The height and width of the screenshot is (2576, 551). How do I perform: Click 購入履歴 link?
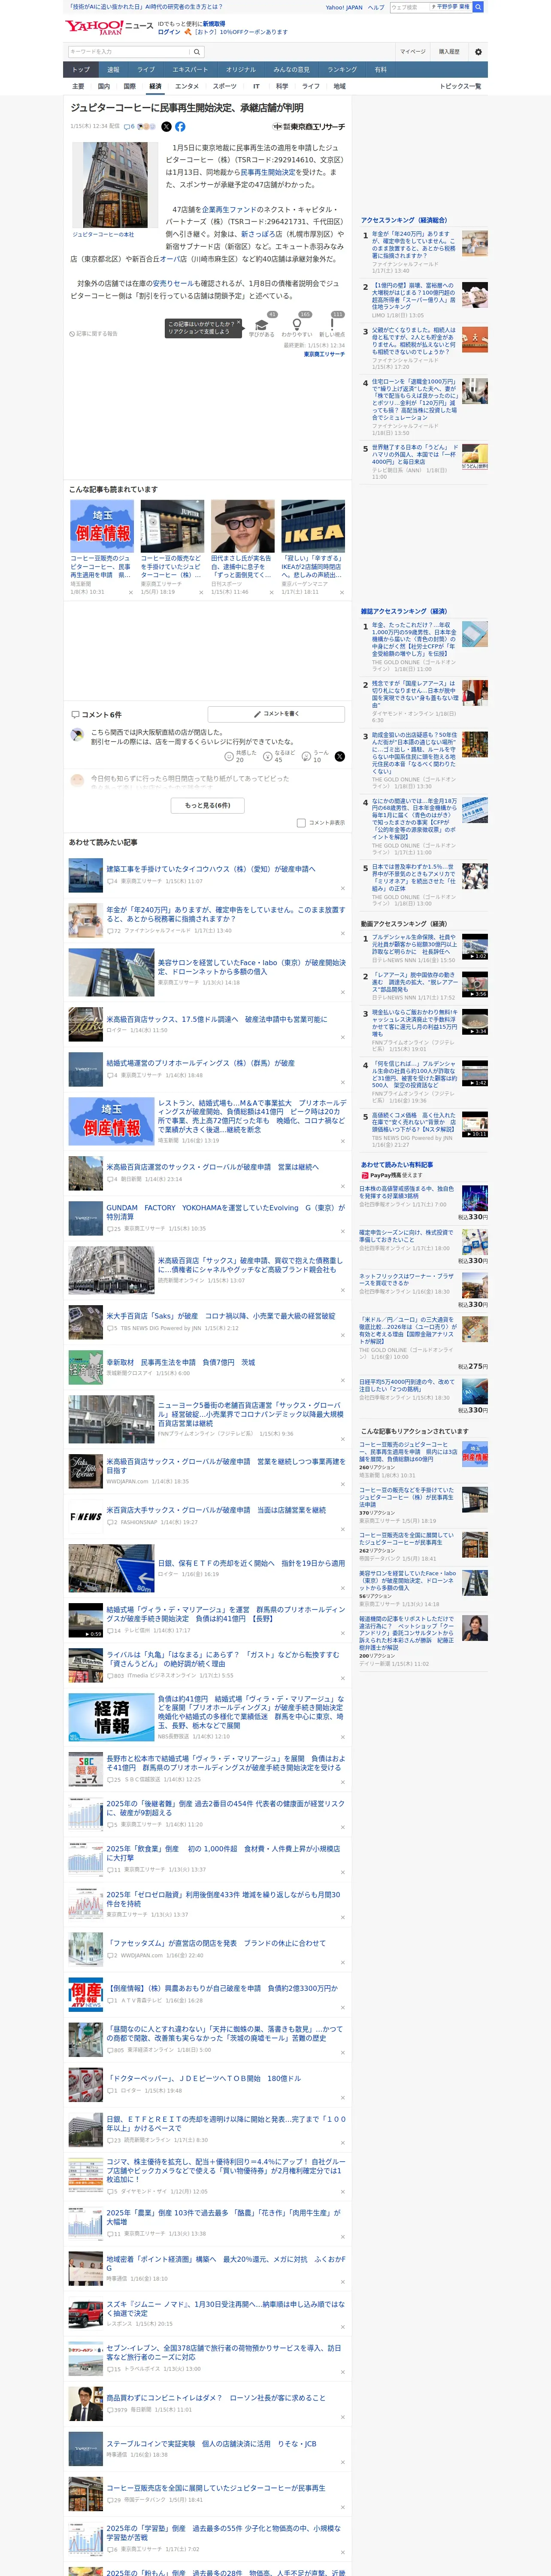coord(449,52)
